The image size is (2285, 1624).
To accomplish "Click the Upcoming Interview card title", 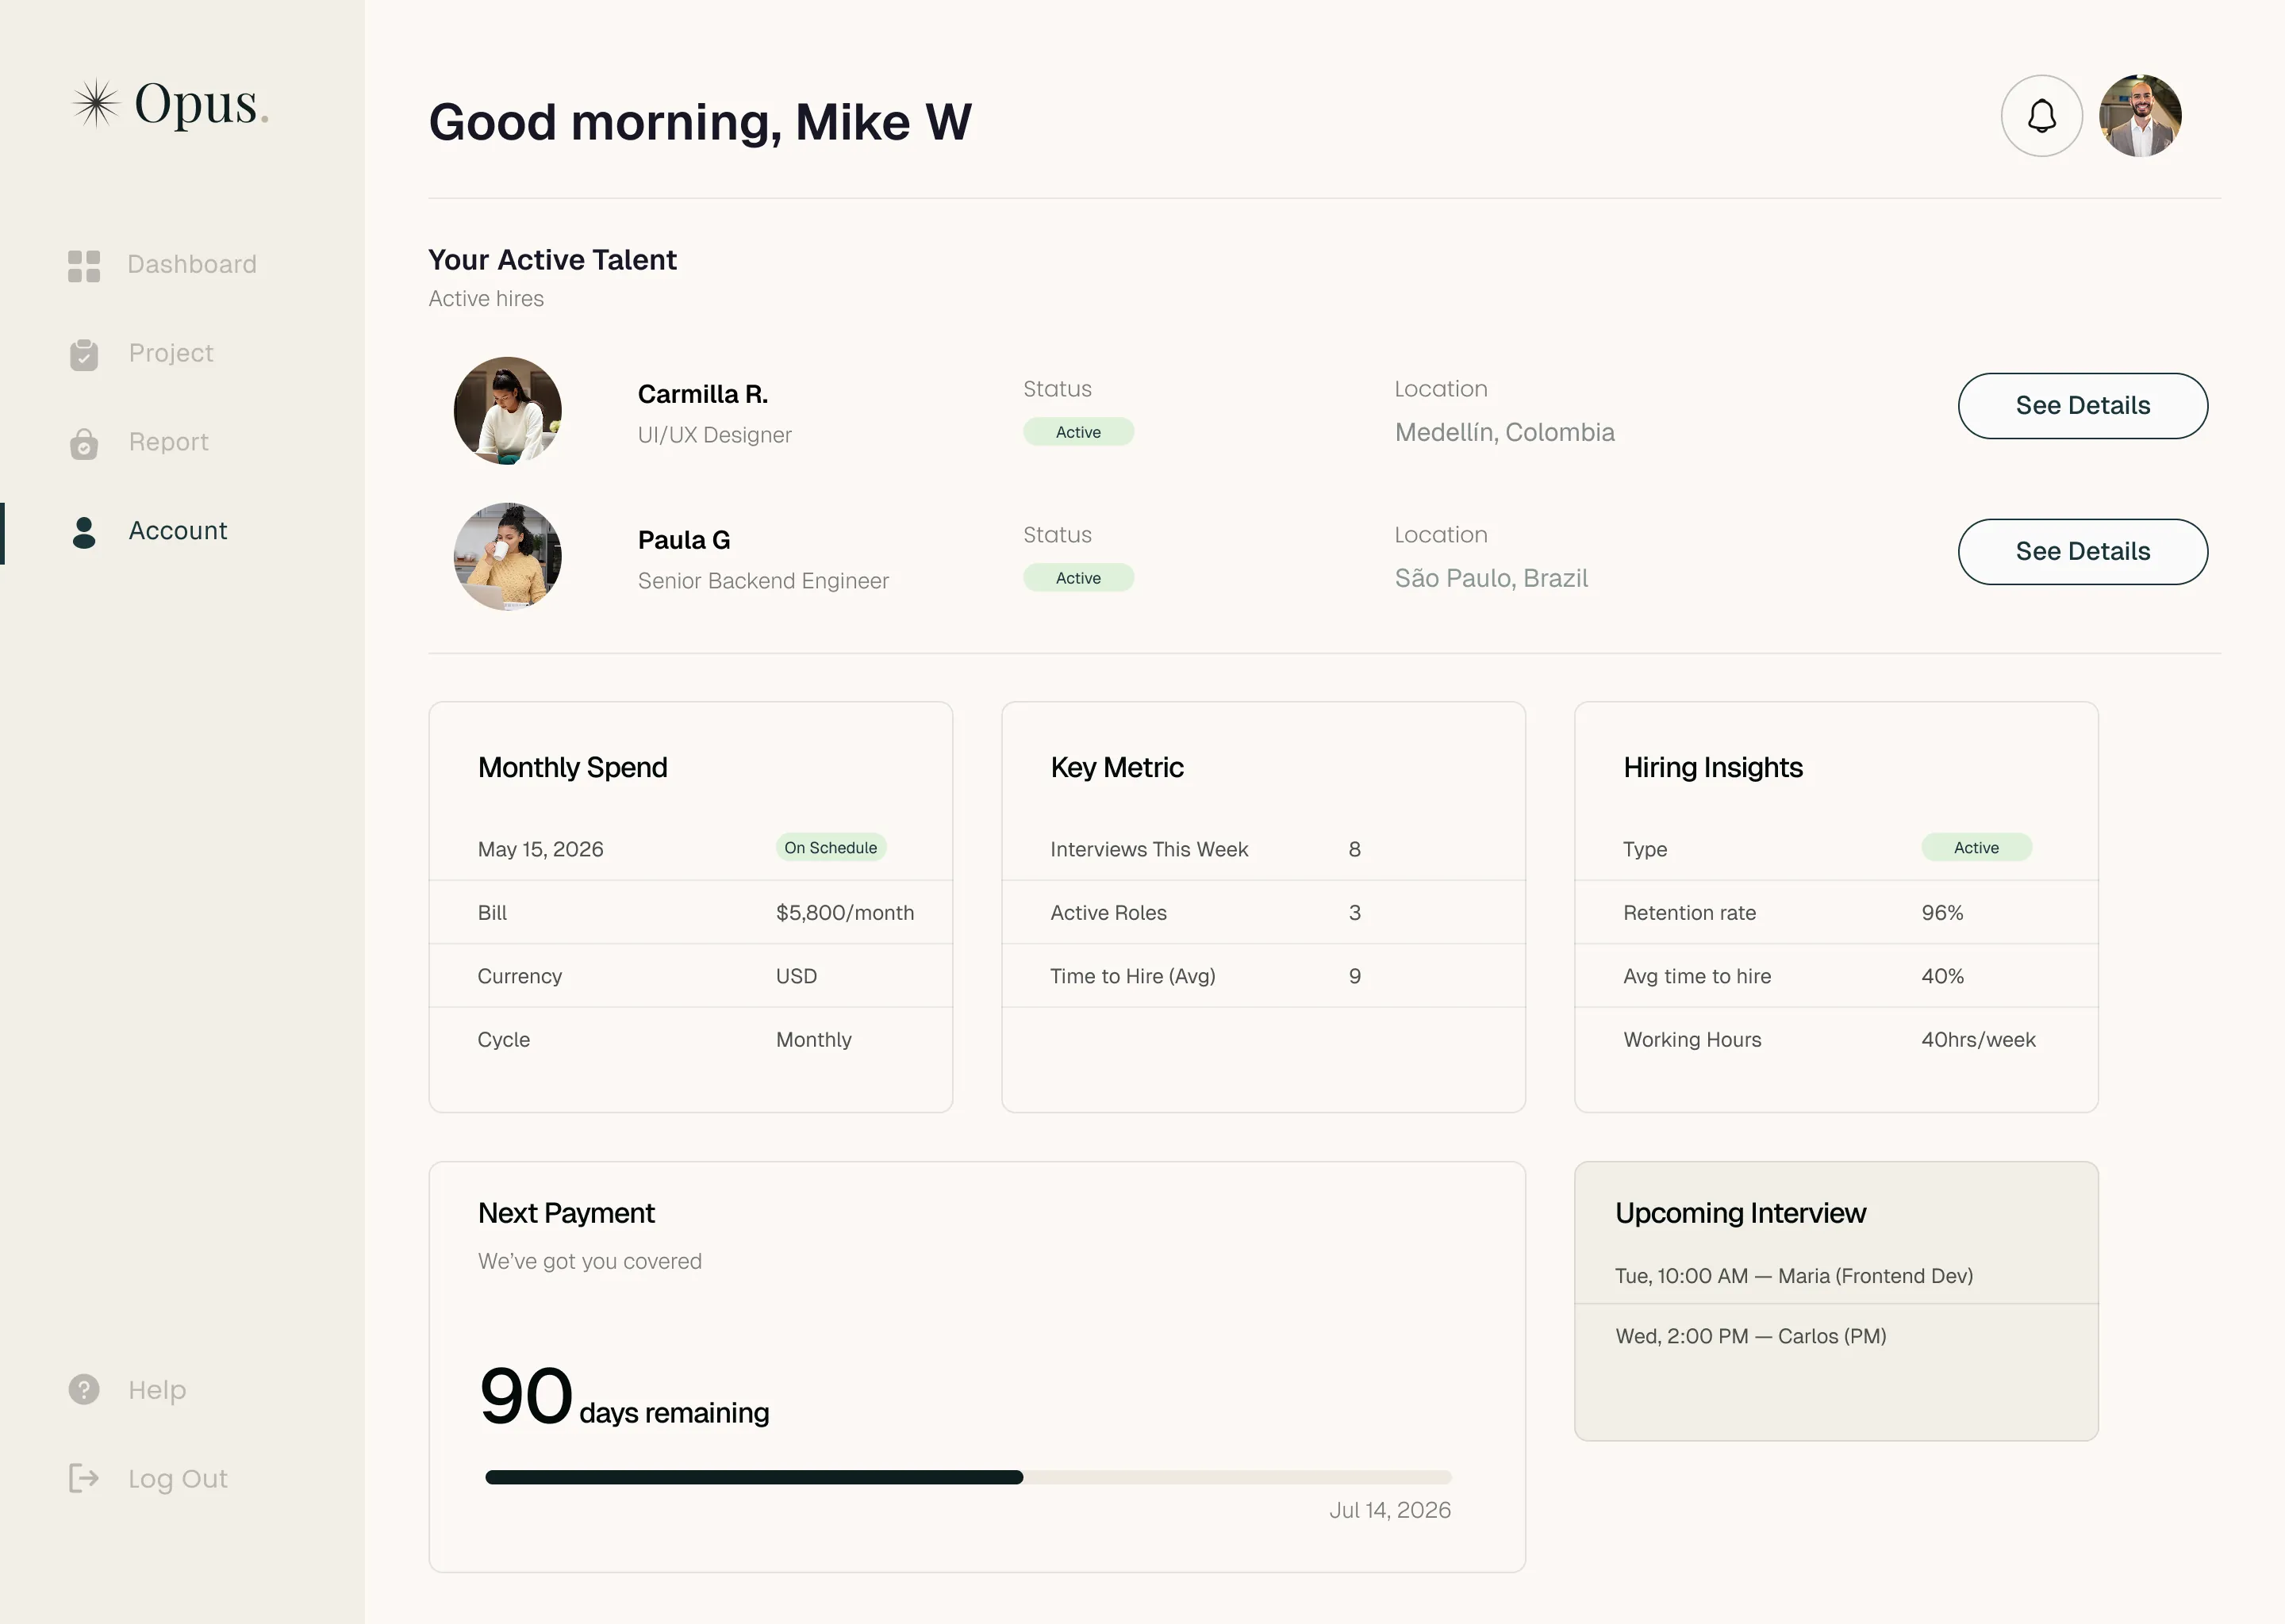I will tap(1741, 1213).
